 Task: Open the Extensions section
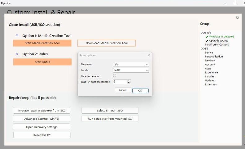[211, 85]
